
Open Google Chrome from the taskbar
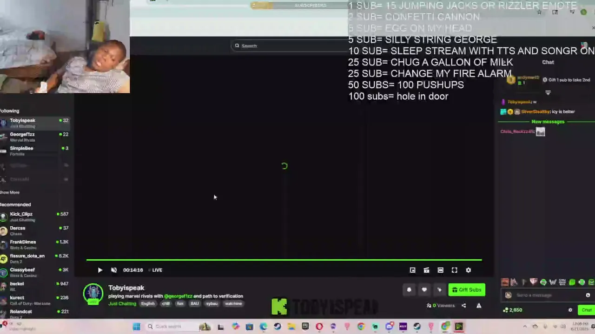[x=361, y=327]
